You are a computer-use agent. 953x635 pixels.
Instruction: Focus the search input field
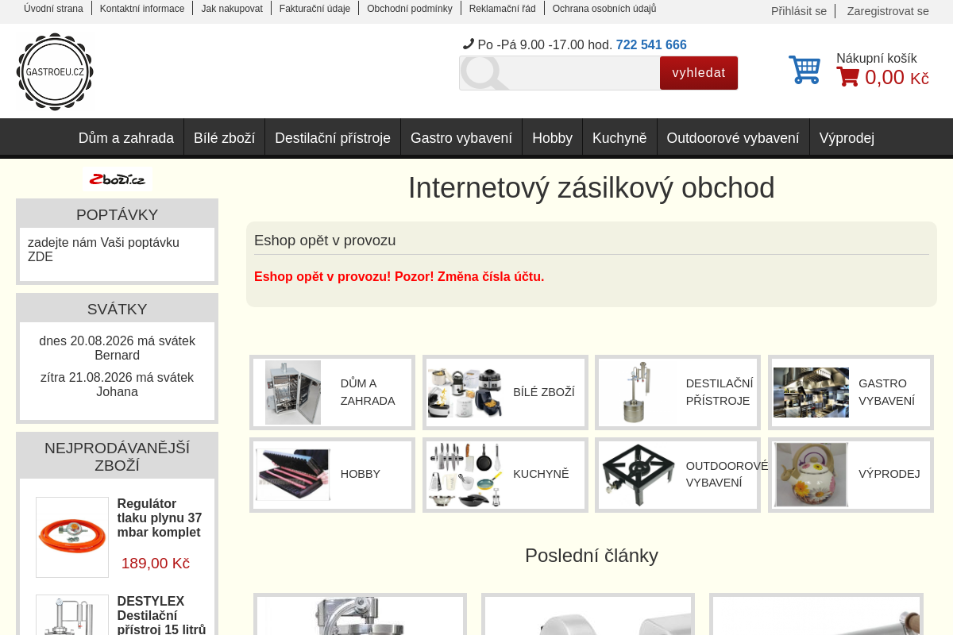pos(559,73)
